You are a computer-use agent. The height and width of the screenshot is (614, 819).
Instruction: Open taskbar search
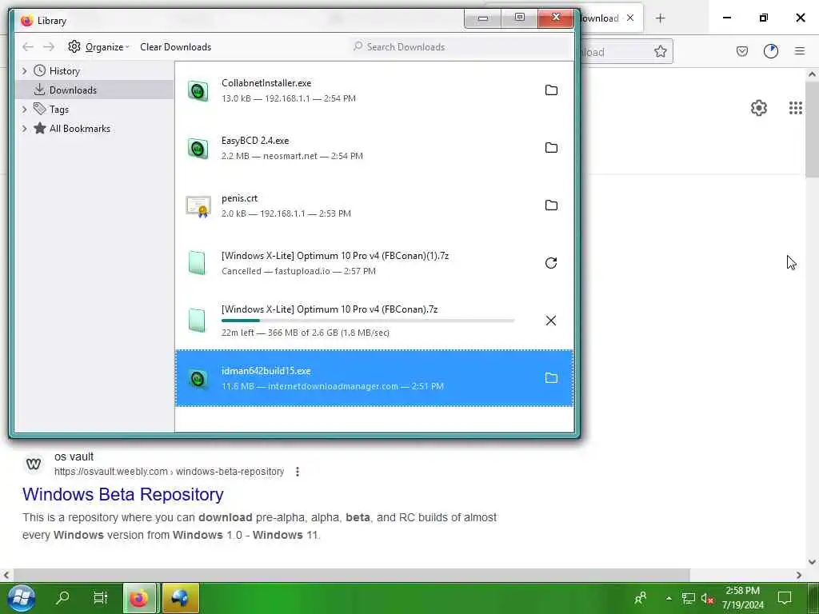[62, 598]
